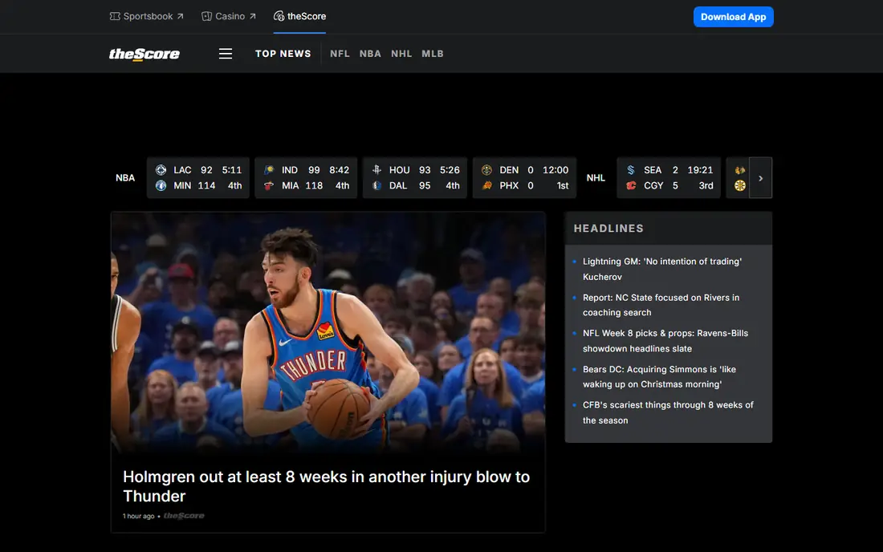Click the NHL league label in scoreboard
The image size is (883, 552).
tap(596, 178)
